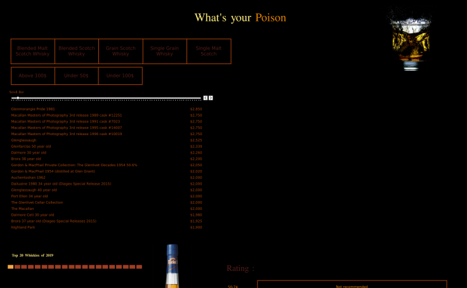Select 'Glenfarclas 50 year old'

point(31,147)
